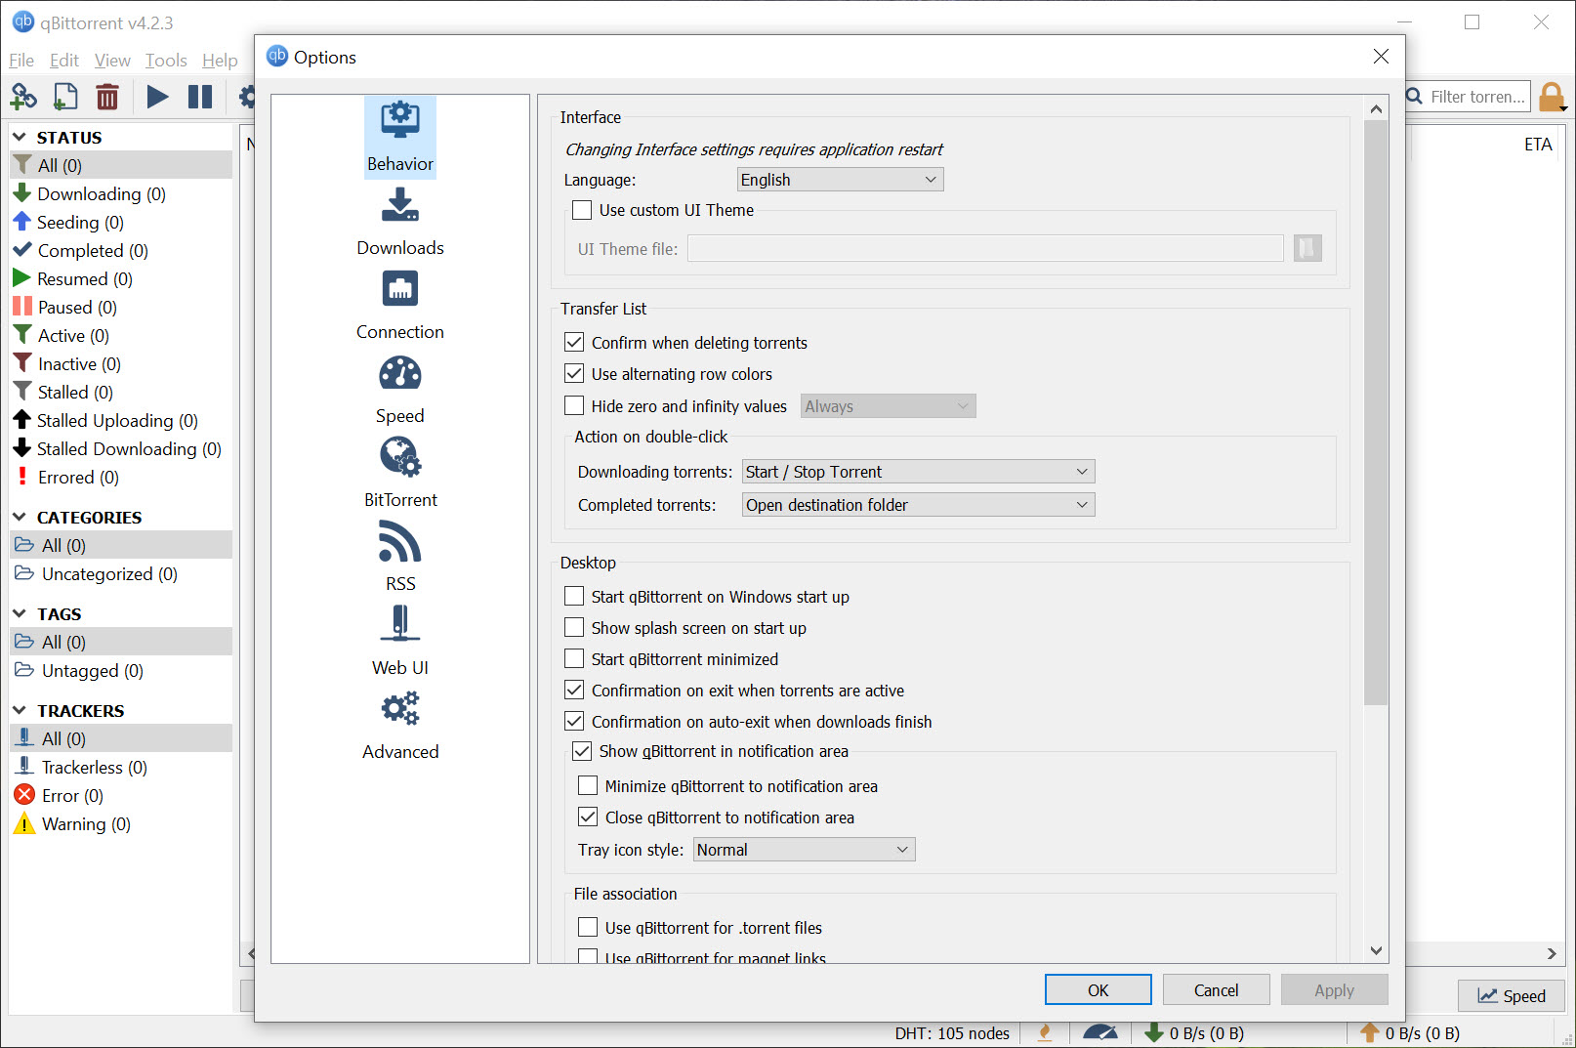Screen dimensions: 1576x1048
Task: Click the Apply button
Action: [1335, 990]
